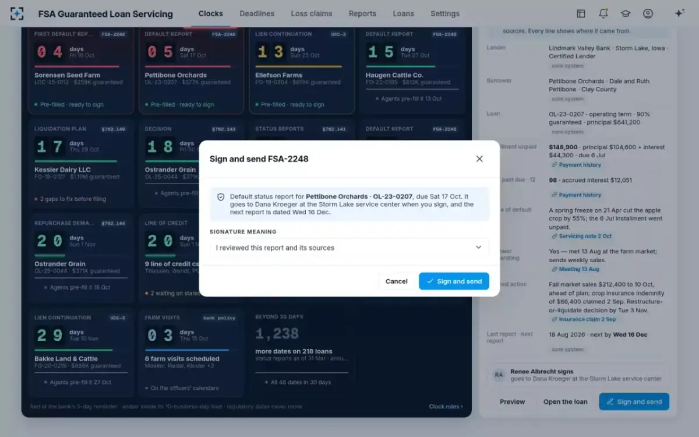Click the 'All 46 dates in 30 days' text
This screenshot has width=699, height=437.
pos(301,382)
